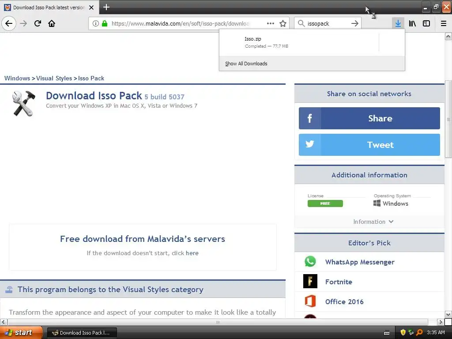Screen dimensions: 452x339
Task: Click the Isso Pack hammer wrench icon
Action: [24, 103]
